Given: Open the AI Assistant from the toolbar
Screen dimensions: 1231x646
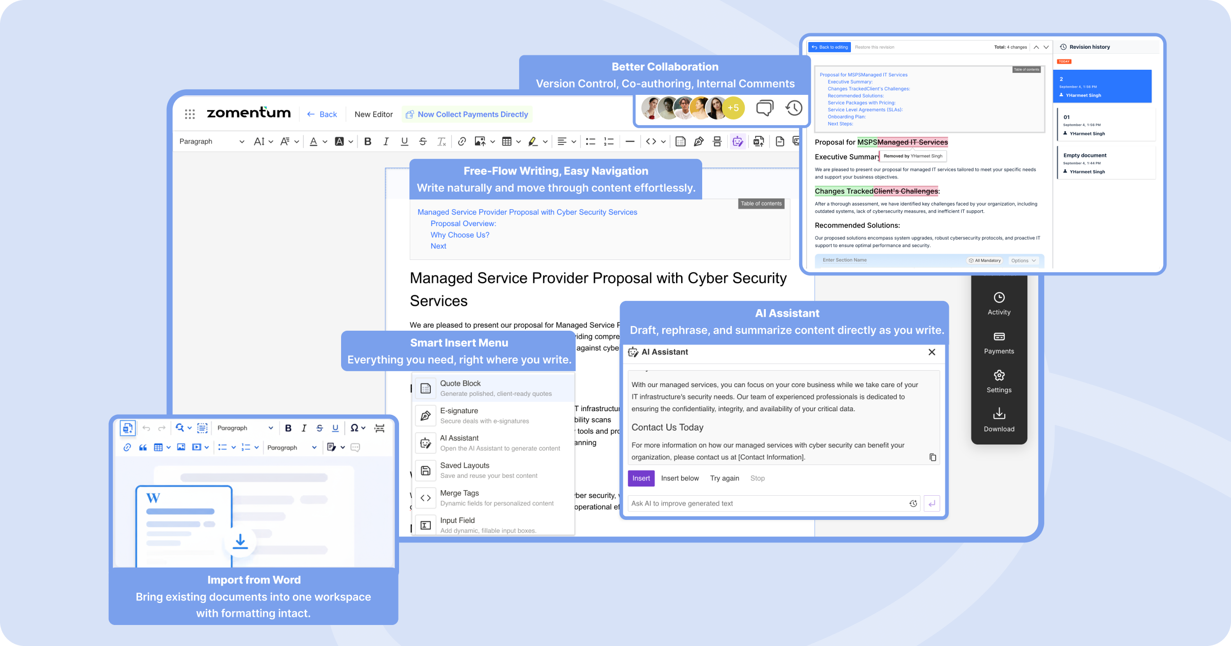Looking at the screenshot, I should pos(738,142).
